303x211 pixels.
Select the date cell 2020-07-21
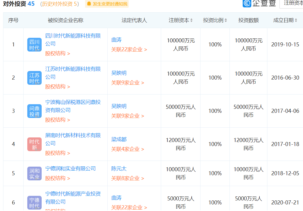285,202
